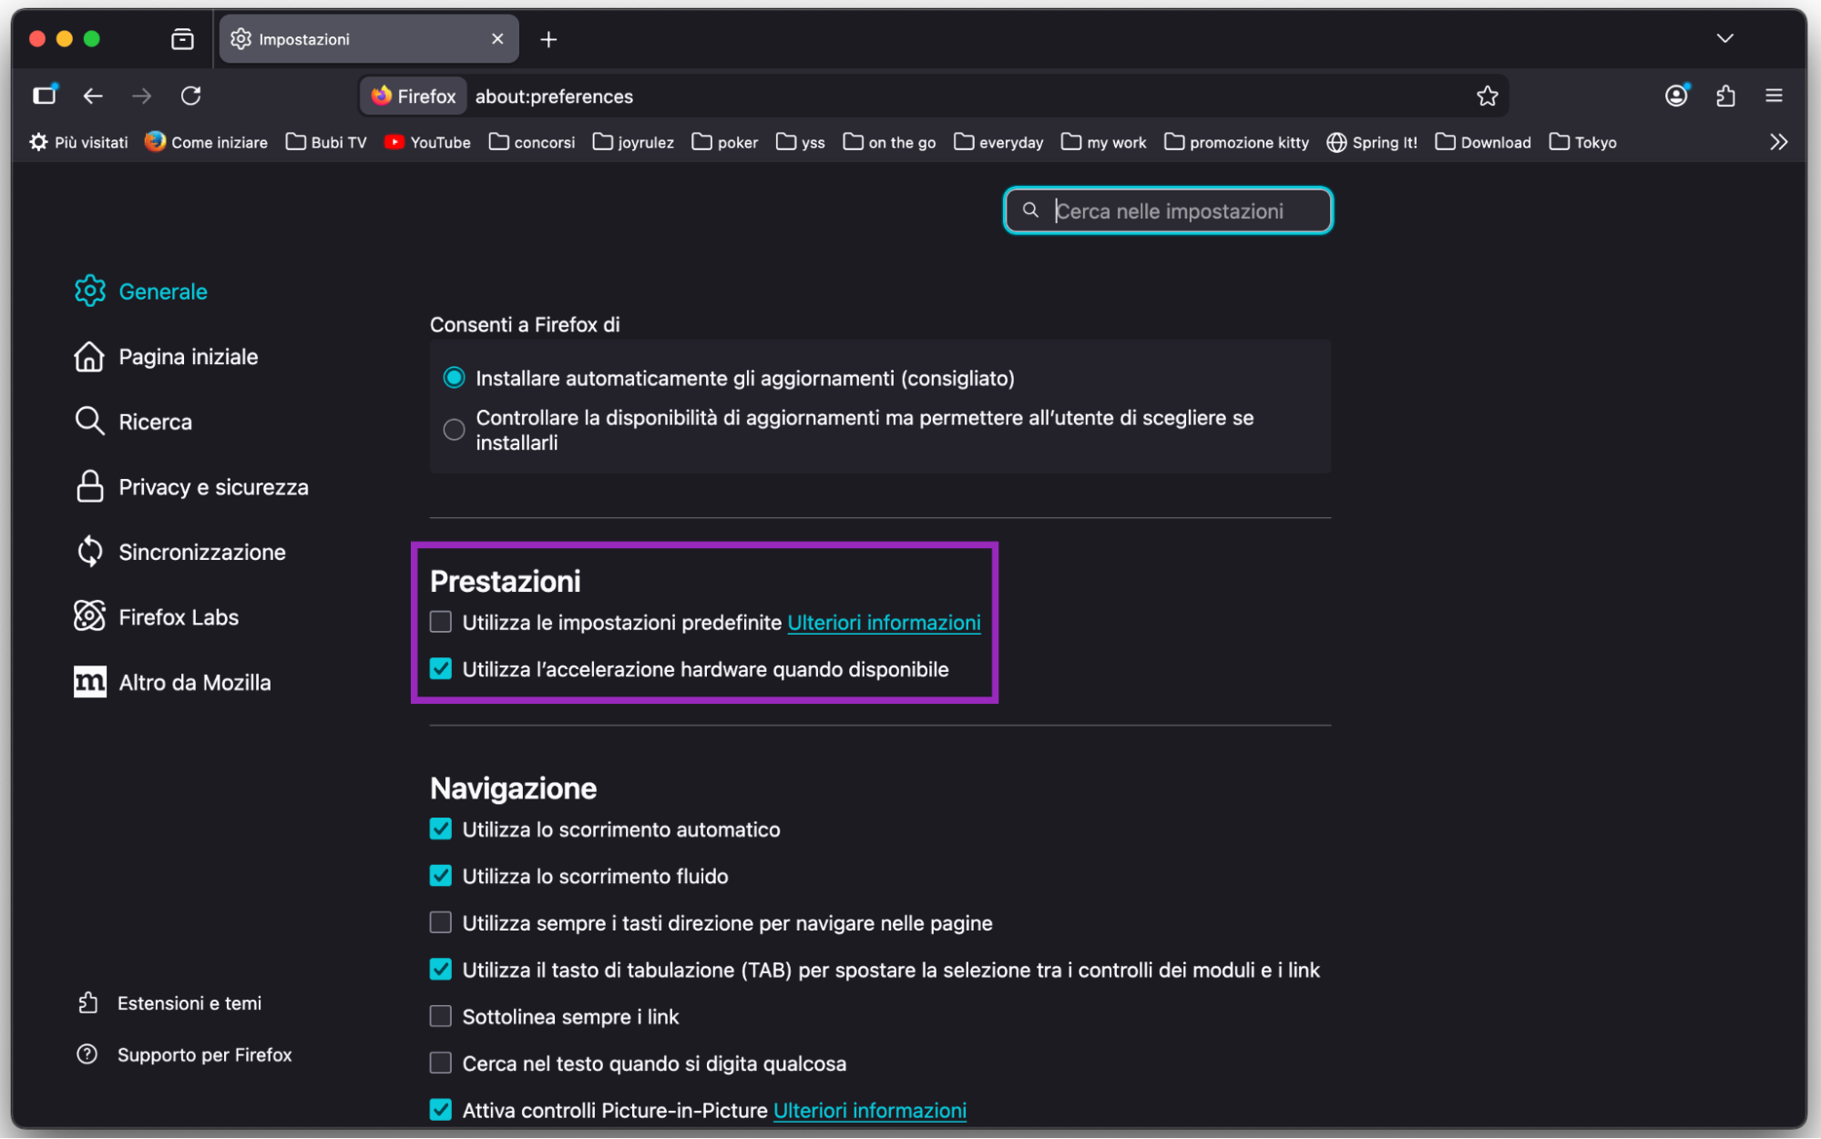
Task: Select the Generale gear icon in sidebar
Action: click(89, 290)
